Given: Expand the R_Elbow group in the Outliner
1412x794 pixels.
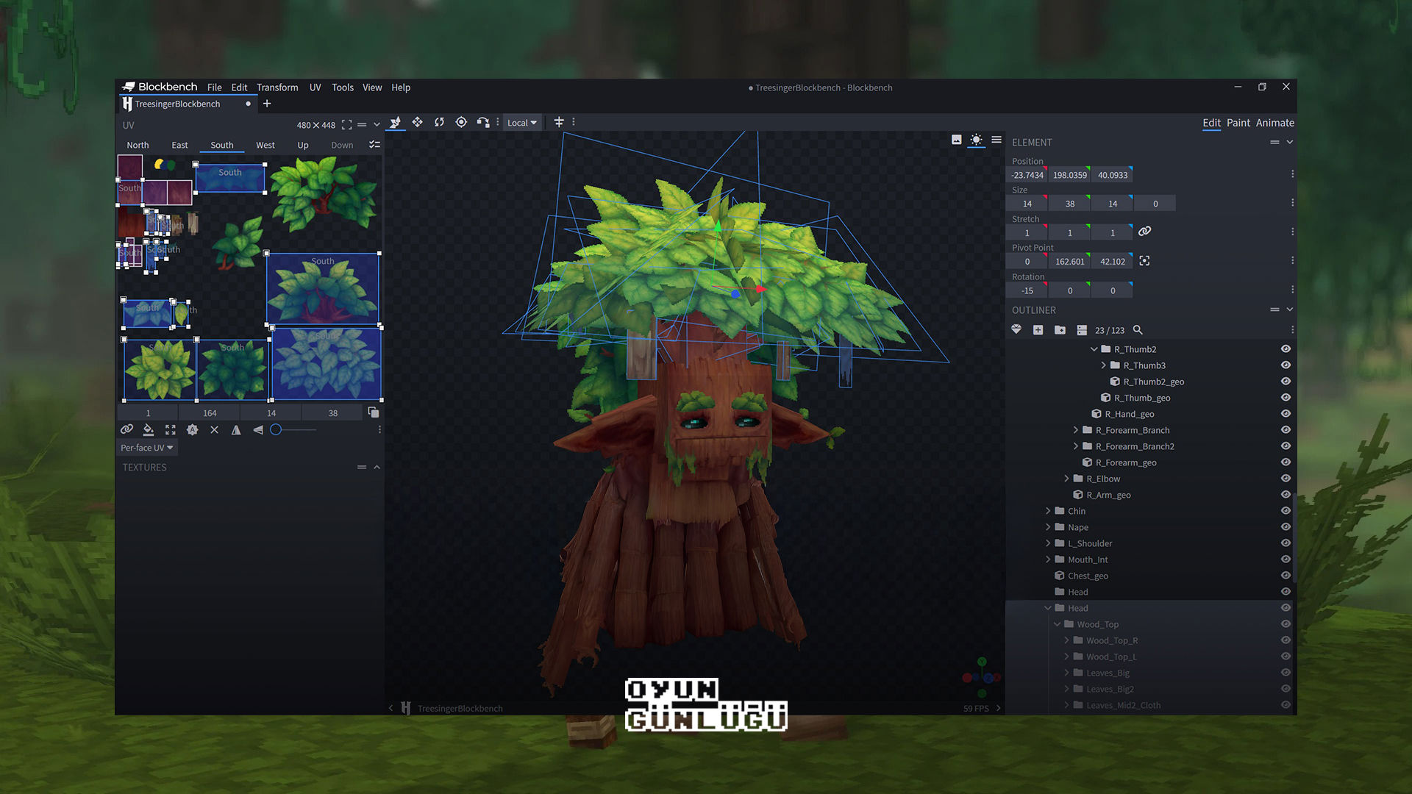Looking at the screenshot, I should pyautogui.click(x=1067, y=478).
